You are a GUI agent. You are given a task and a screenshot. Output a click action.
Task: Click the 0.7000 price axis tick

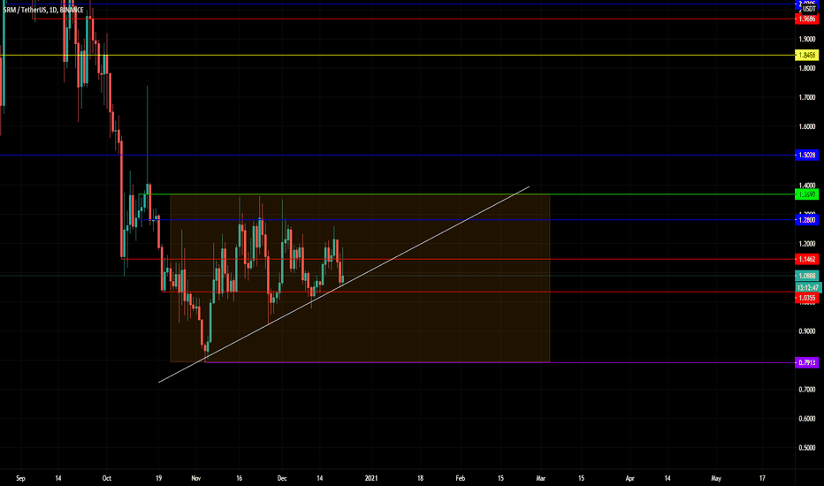click(x=807, y=390)
